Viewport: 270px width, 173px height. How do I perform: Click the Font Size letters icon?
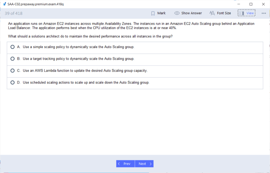click(x=212, y=13)
